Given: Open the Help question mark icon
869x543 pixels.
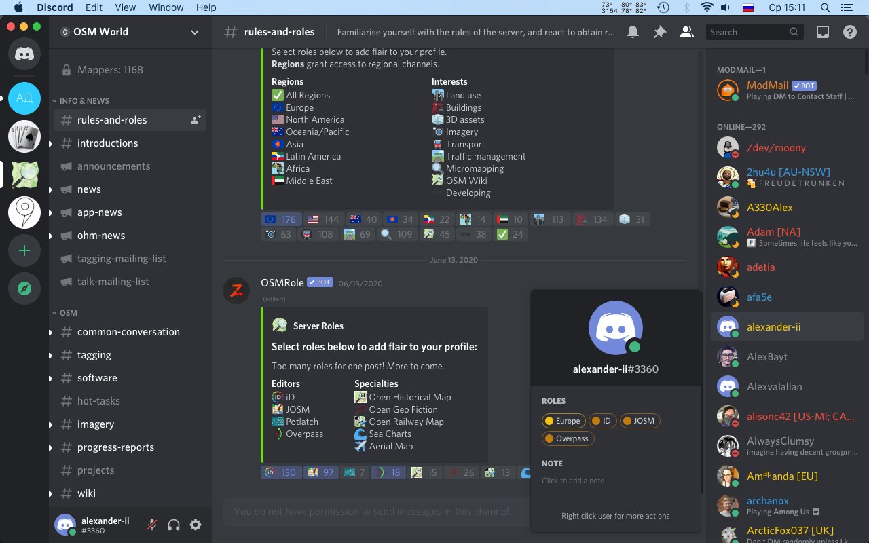Looking at the screenshot, I should tap(849, 32).
